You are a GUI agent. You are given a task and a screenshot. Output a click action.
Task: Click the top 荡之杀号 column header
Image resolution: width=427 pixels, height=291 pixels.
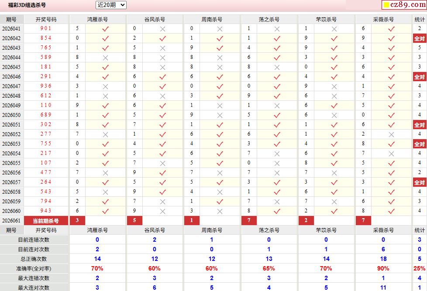coord(269,20)
